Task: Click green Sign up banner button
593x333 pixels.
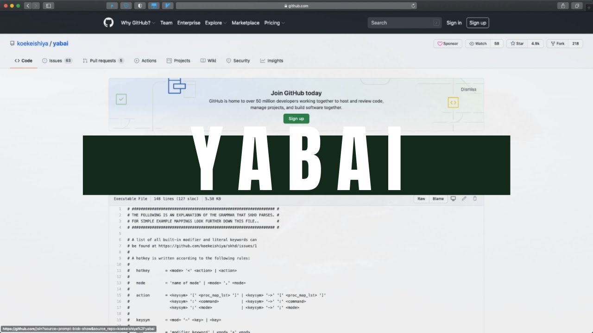Action: (x=296, y=118)
